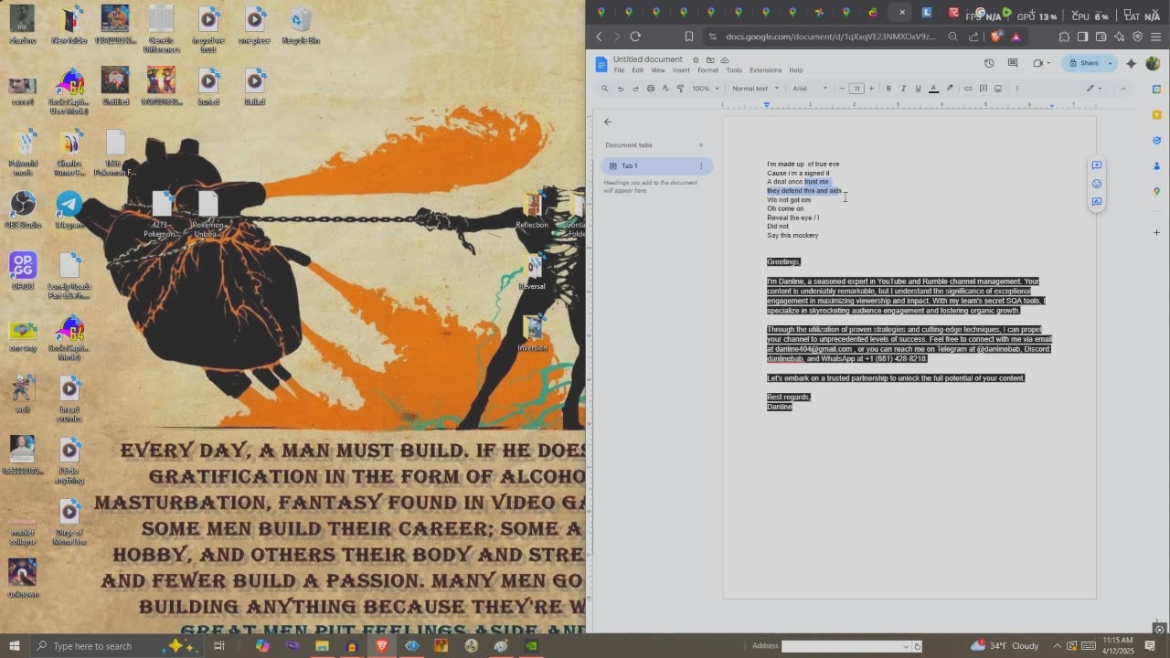Open the Google account avatar
The width and height of the screenshot is (1170, 658).
(1153, 63)
